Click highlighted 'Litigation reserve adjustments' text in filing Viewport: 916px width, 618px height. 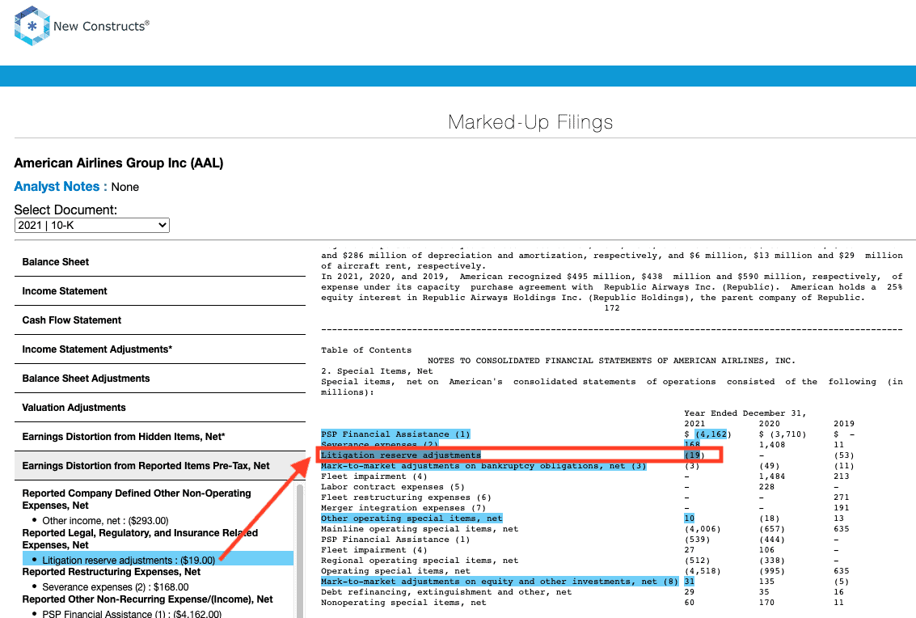coord(401,455)
